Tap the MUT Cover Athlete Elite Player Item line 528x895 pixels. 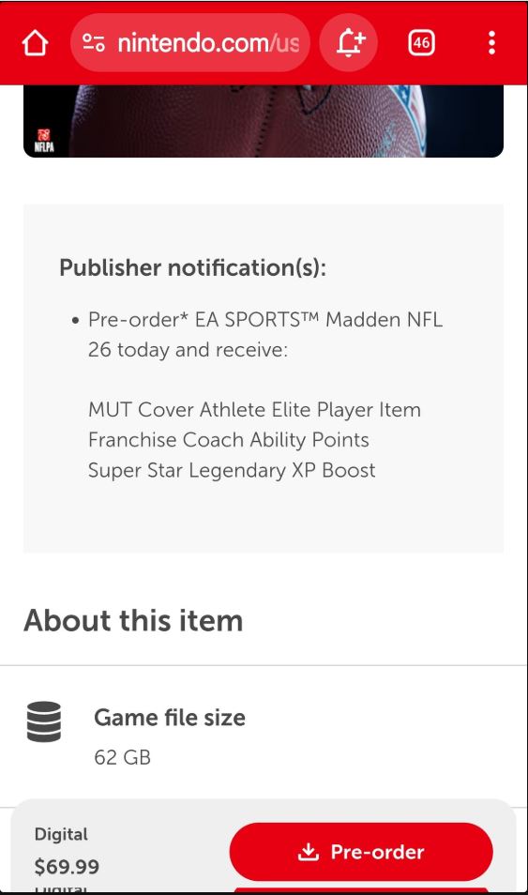click(254, 410)
